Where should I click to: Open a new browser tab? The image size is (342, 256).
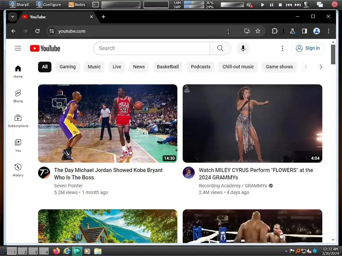(104, 17)
